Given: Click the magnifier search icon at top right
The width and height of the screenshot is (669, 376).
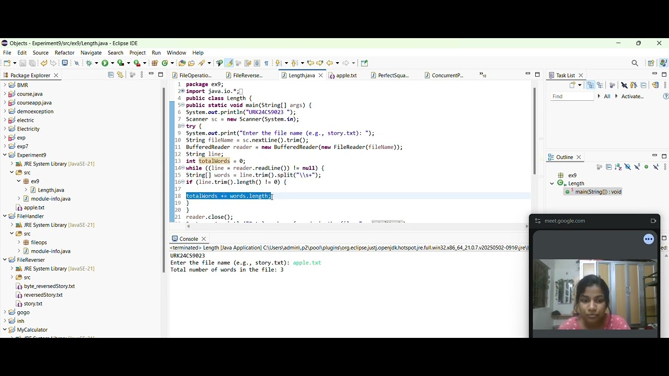Looking at the screenshot, I should (635, 63).
